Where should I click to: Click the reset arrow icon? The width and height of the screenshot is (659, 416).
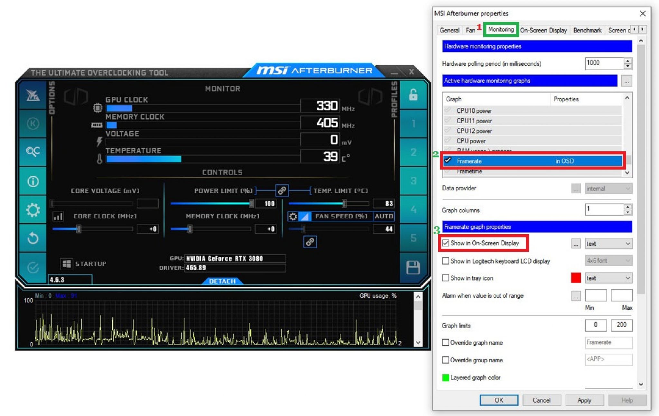coord(33,238)
